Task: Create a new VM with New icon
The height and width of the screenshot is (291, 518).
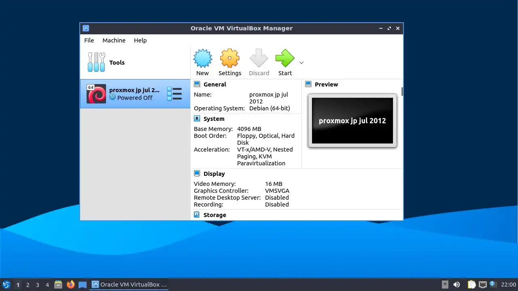Action: [x=202, y=59]
